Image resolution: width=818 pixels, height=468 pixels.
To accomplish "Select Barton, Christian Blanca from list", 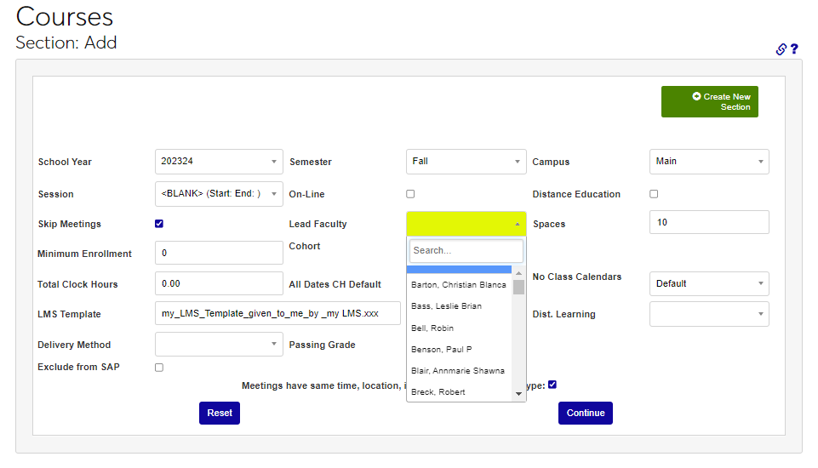I will click(x=458, y=285).
